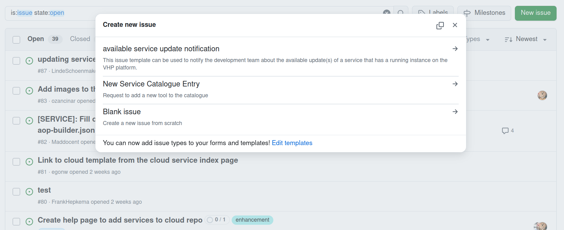Click the enhancement label
The width and height of the screenshot is (564, 230).
(x=252, y=220)
